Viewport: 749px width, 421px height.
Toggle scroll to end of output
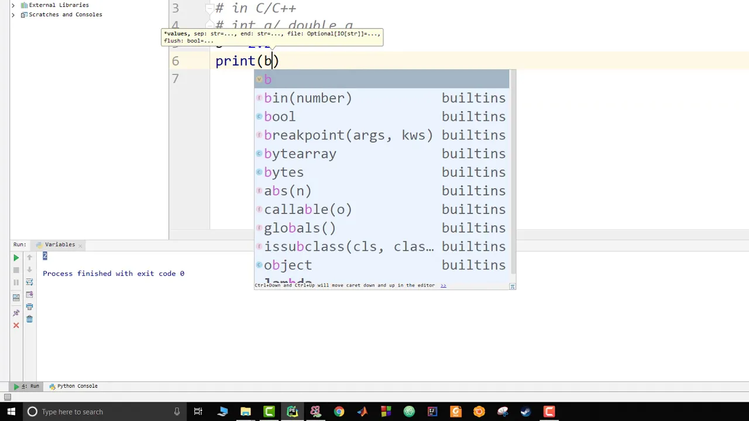tap(29, 295)
